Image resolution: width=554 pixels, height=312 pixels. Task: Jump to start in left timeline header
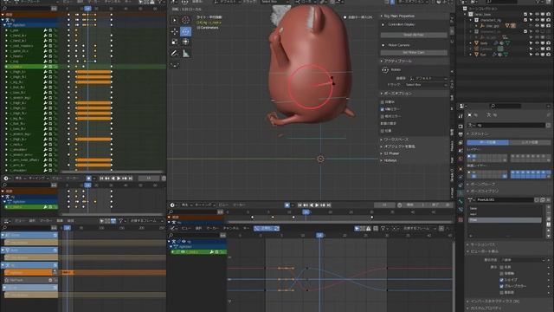(101, 179)
